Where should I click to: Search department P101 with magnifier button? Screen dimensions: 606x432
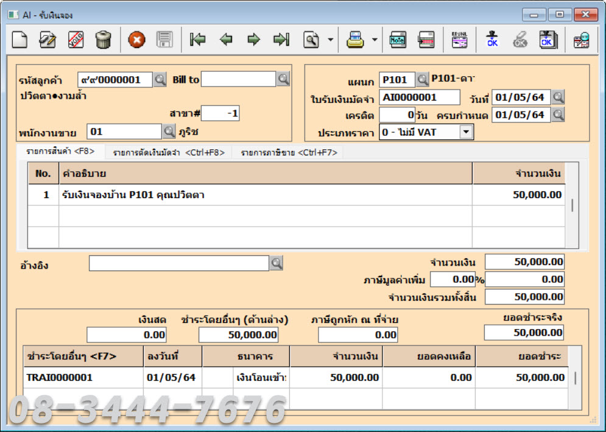click(x=423, y=80)
